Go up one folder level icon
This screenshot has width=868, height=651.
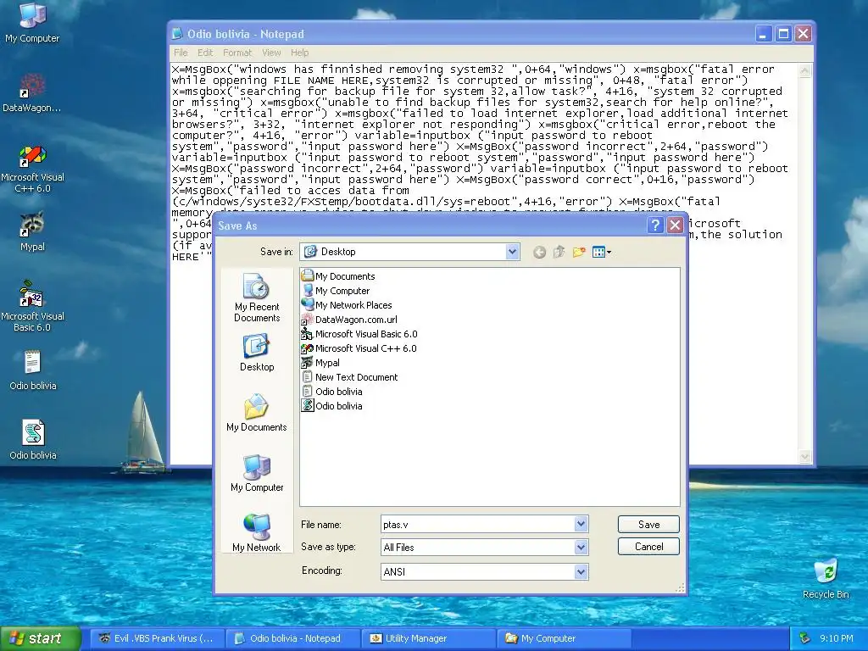click(559, 253)
